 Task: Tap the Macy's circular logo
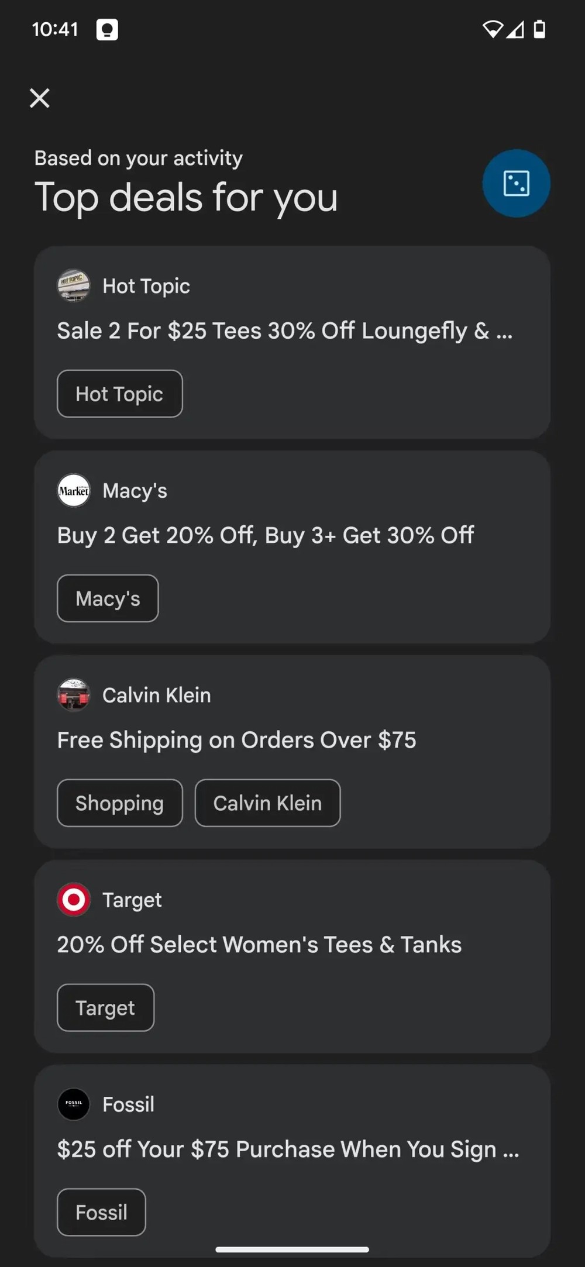click(74, 490)
